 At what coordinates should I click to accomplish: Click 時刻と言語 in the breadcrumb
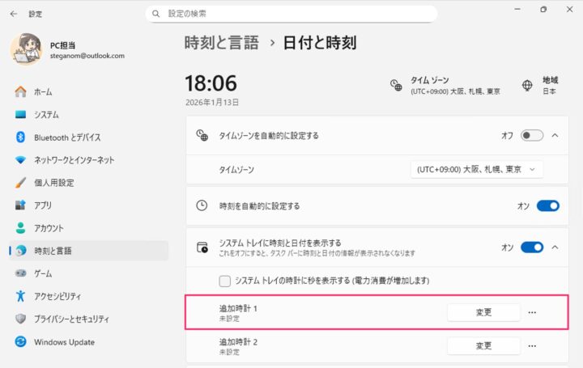(222, 43)
